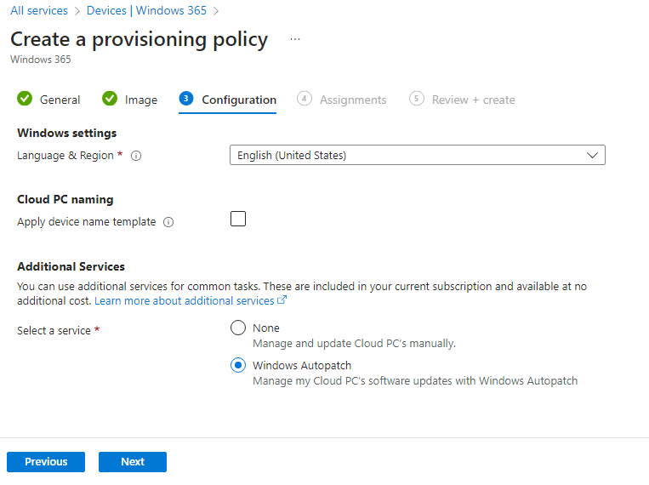
Task: Open Learn more about additional services link
Action: 185,300
